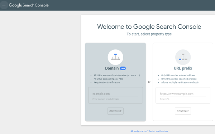215x134 pixels.
Task: Click the 'URL prefix' heading text
Action: point(183,68)
